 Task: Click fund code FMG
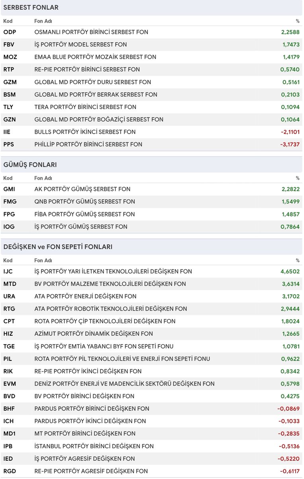point(10,202)
